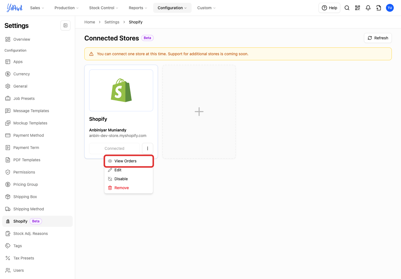This screenshot has width=401, height=279.
Task: Open Overview in settings sidebar
Action: (37, 39)
